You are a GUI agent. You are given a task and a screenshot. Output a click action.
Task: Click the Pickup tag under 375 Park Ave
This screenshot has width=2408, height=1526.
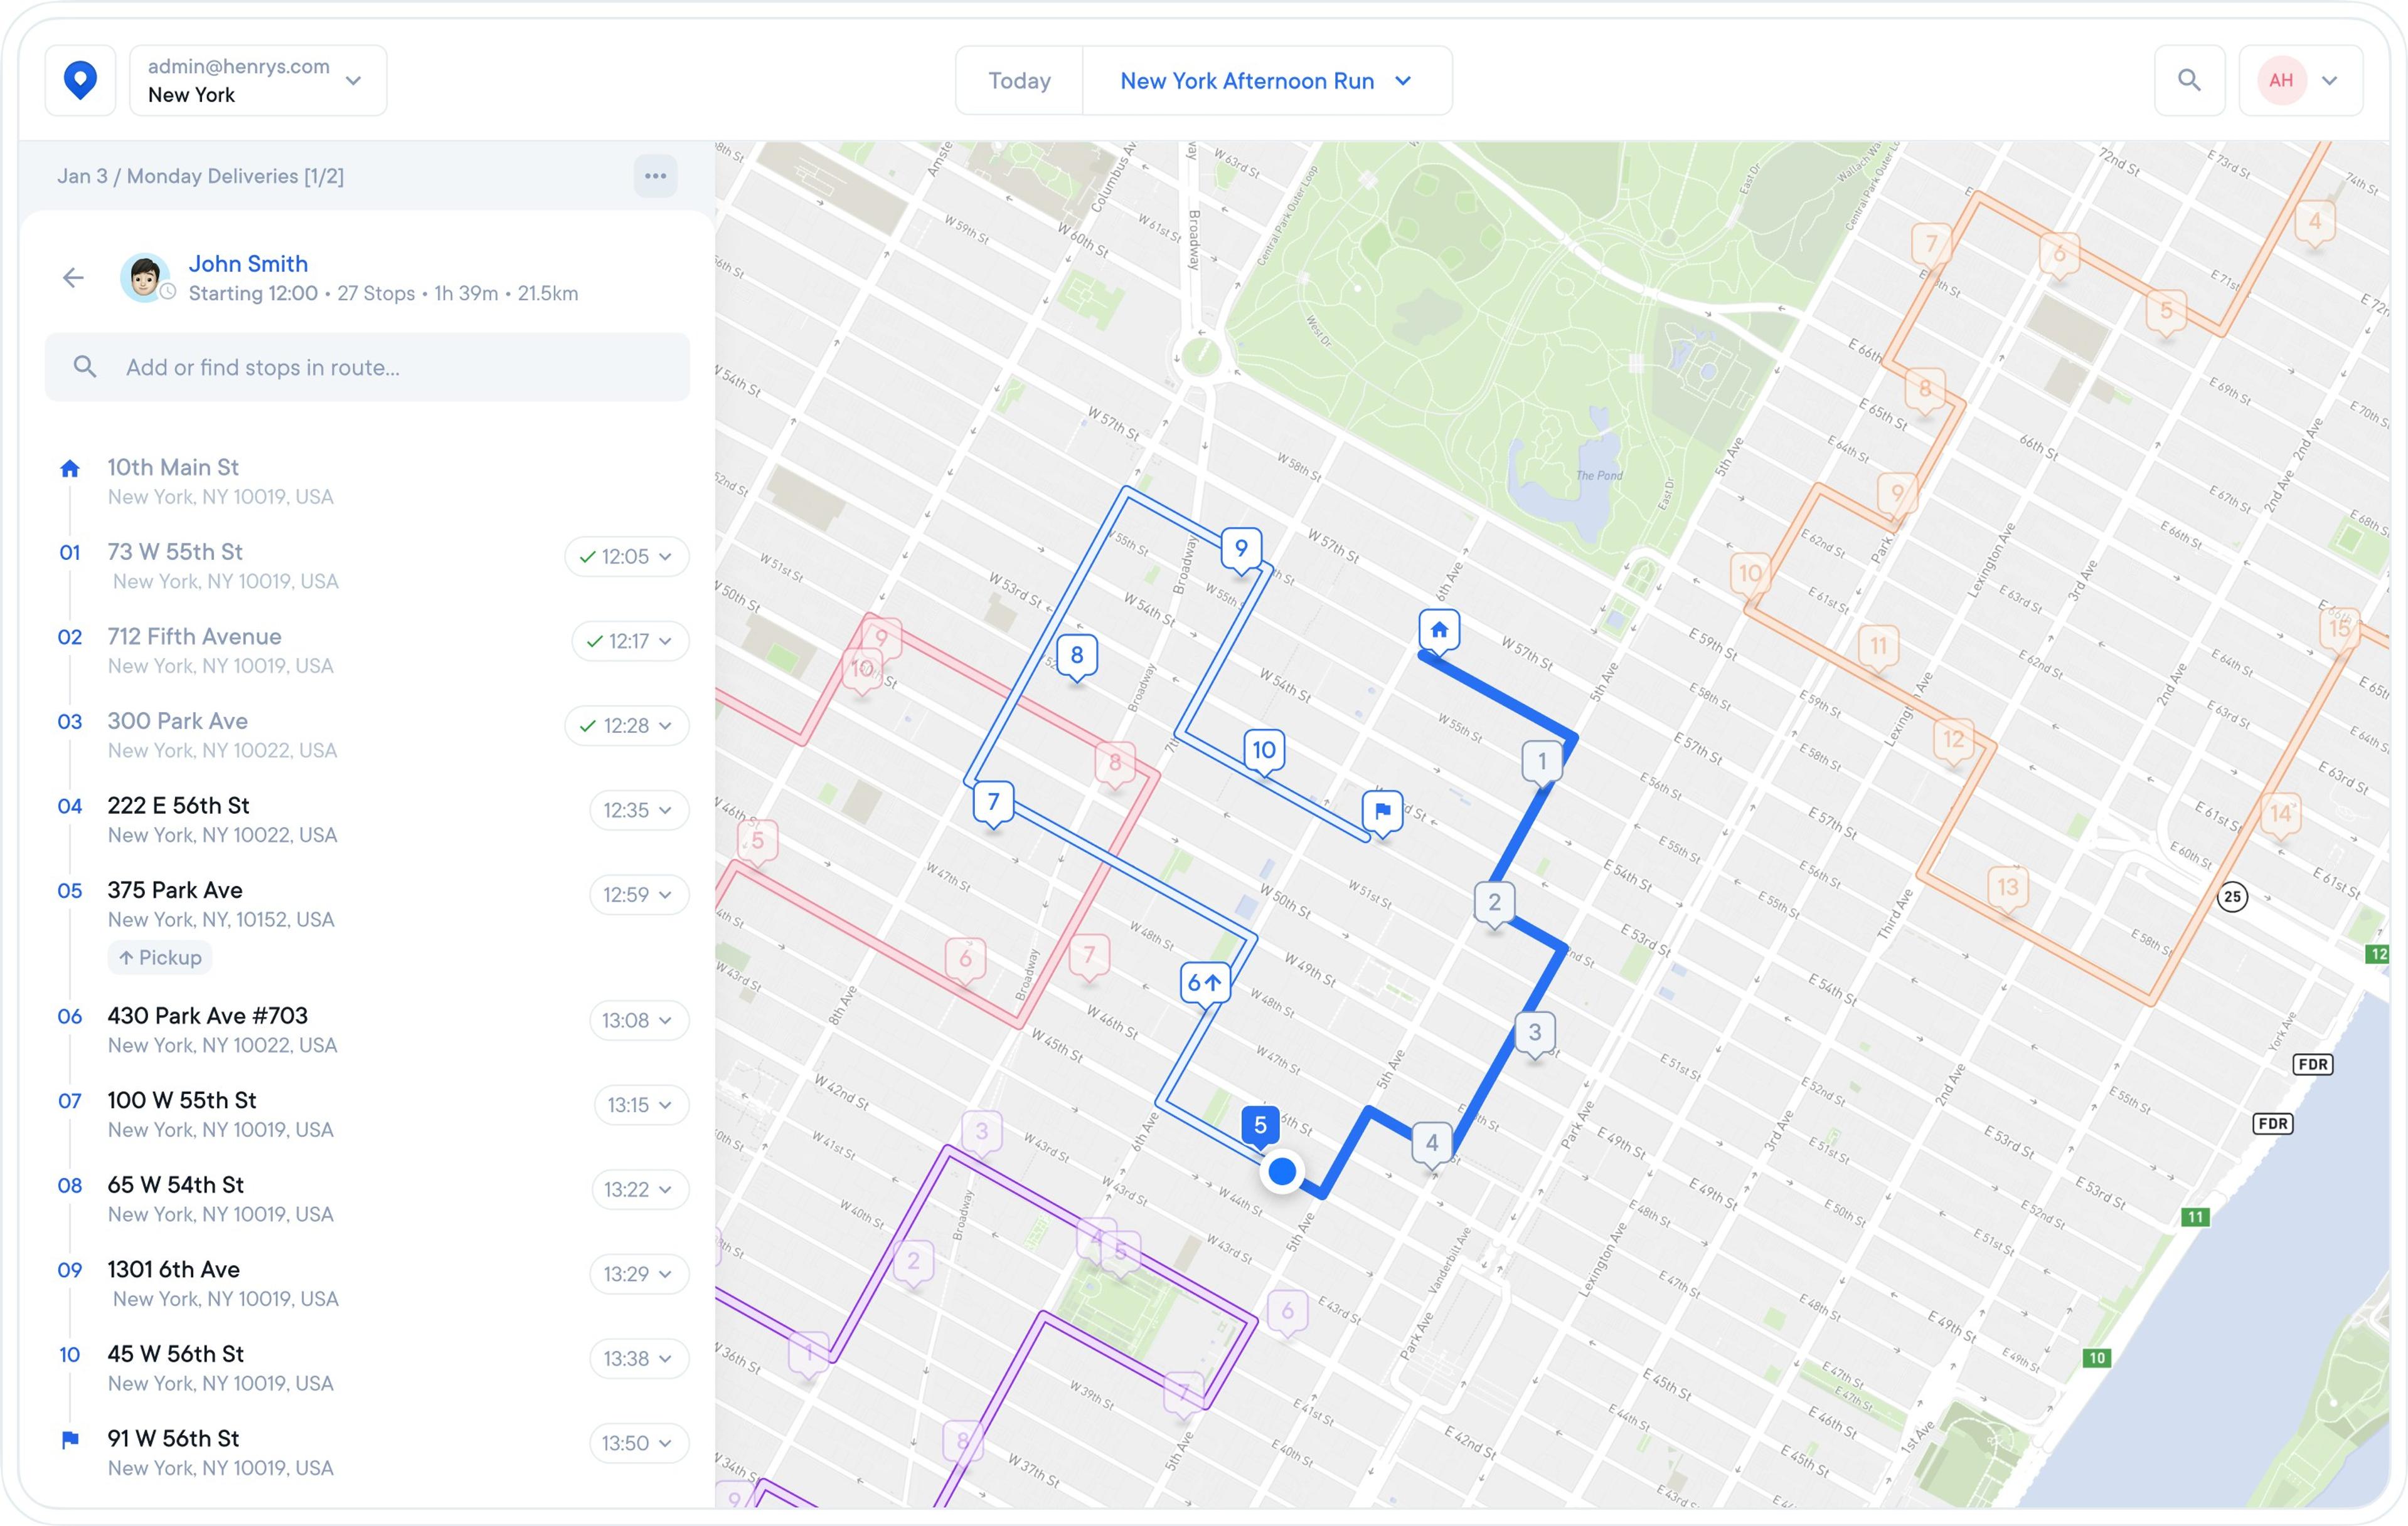tap(160, 957)
